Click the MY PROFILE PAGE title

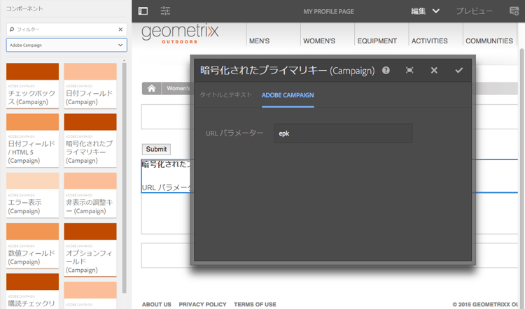pos(328,11)
